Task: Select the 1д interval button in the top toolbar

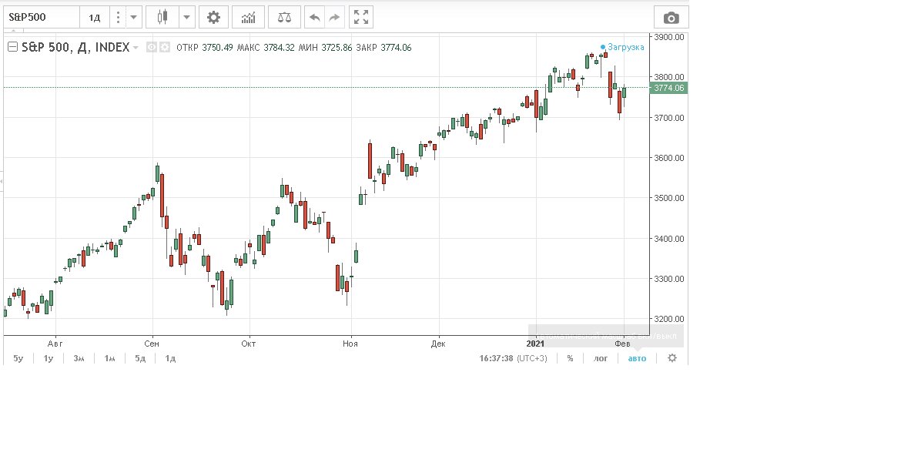Action: [94, 18]
